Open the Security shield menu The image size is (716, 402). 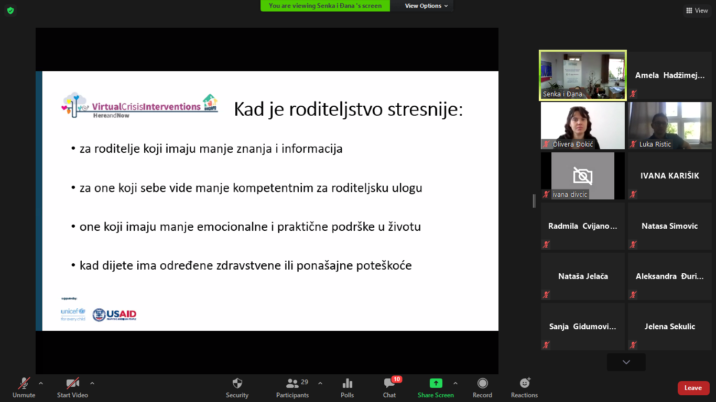tap(237, 388)
